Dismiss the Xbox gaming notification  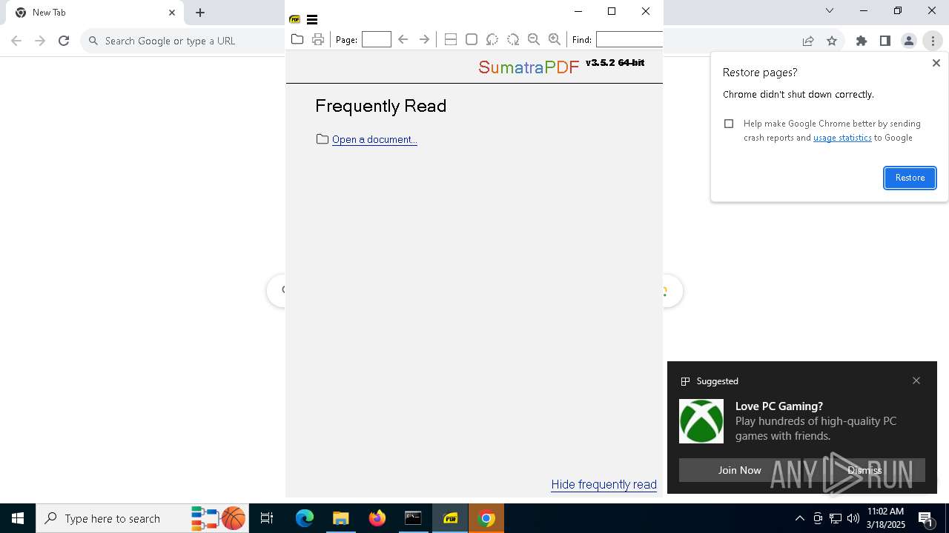pos(864,470)
